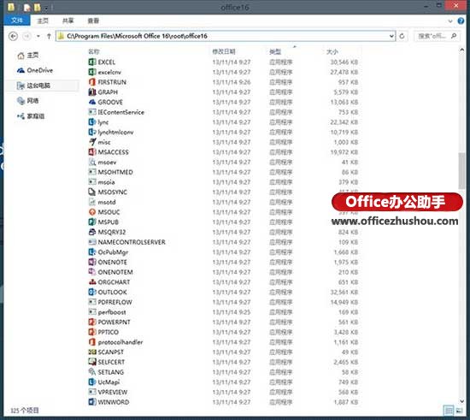This screenshot has height=420, width=470.
Task: Select the excelcnv file icon
Action: click(92, 72)
